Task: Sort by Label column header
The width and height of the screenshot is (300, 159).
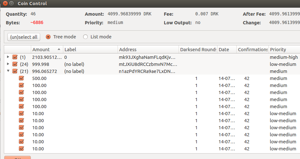Action: coord(90,50)
